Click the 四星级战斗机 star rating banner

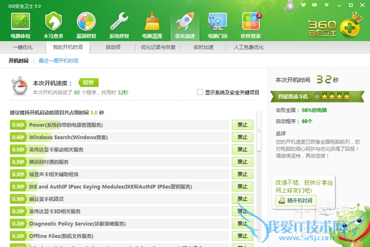pyautogui.click(x=317, y=96)
